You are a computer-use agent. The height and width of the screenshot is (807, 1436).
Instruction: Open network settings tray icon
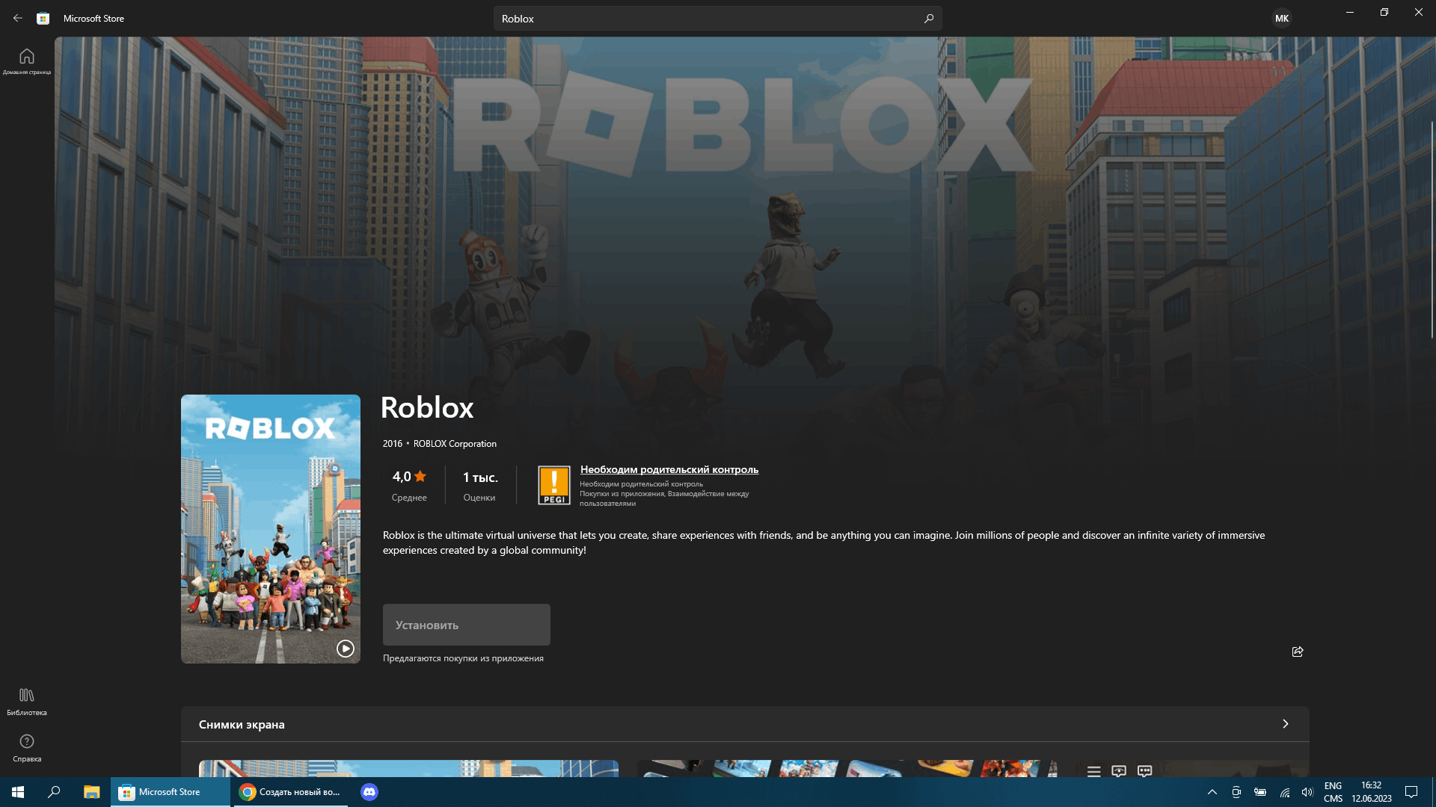click(x=1284, y=792)
